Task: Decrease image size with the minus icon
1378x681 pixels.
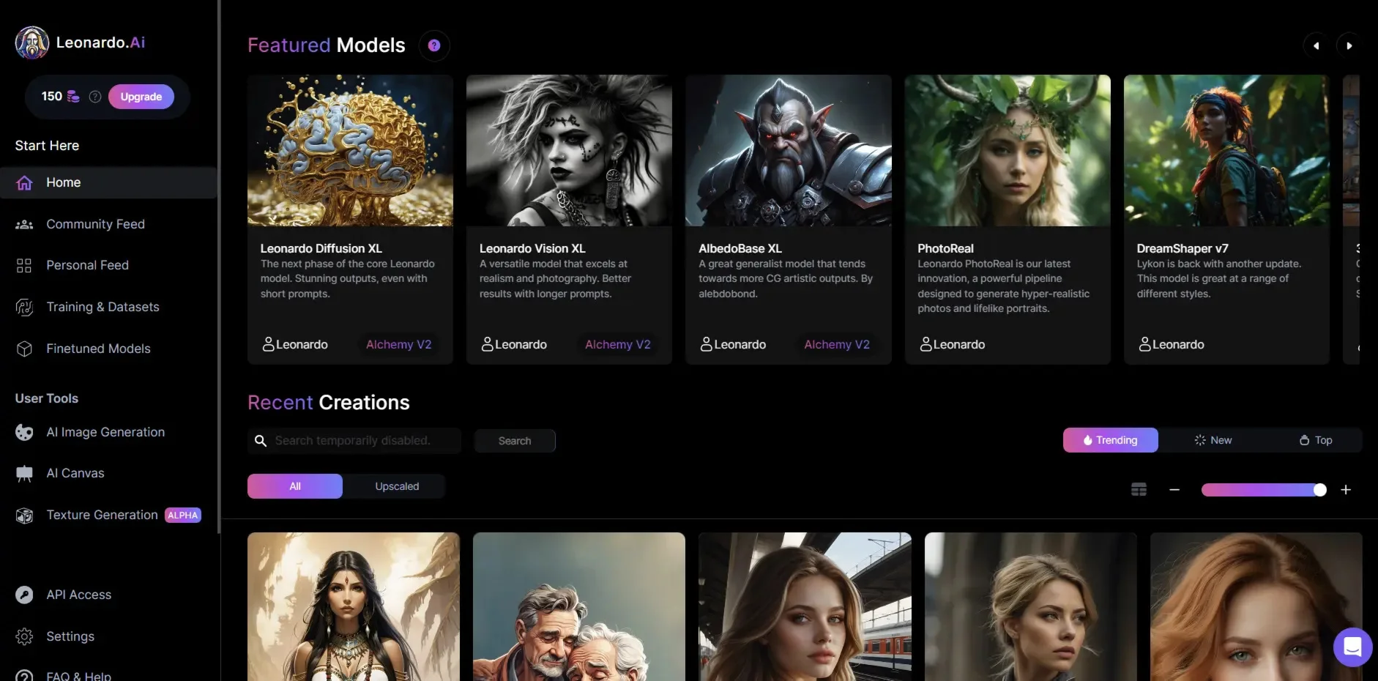Action: tap(1174, 490)
